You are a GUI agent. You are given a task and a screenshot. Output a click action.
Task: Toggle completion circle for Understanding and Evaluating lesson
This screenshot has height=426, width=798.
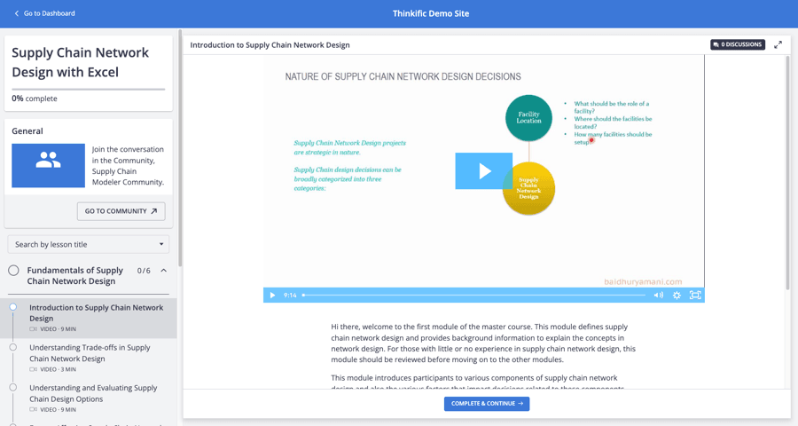13,387
